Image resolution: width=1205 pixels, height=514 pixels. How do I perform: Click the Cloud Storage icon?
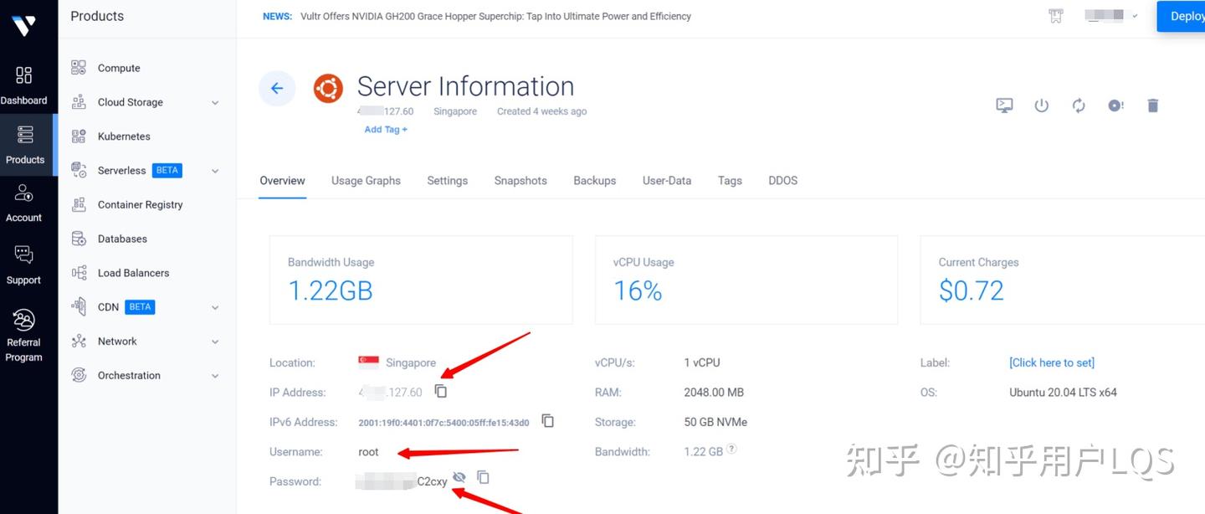(x=79, y=102)
